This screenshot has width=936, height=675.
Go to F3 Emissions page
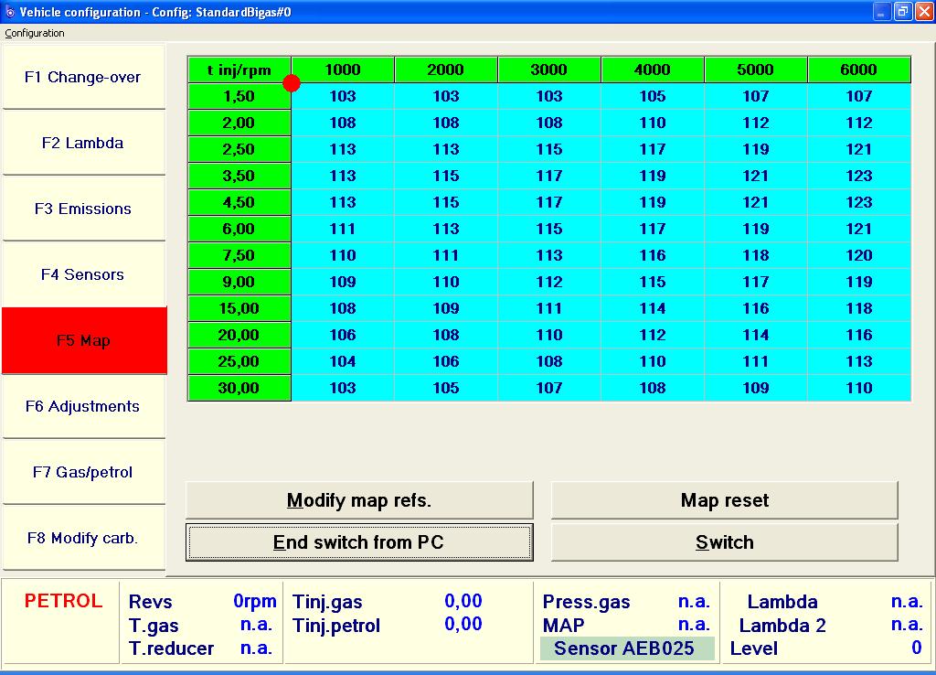(x=83, y=209)
